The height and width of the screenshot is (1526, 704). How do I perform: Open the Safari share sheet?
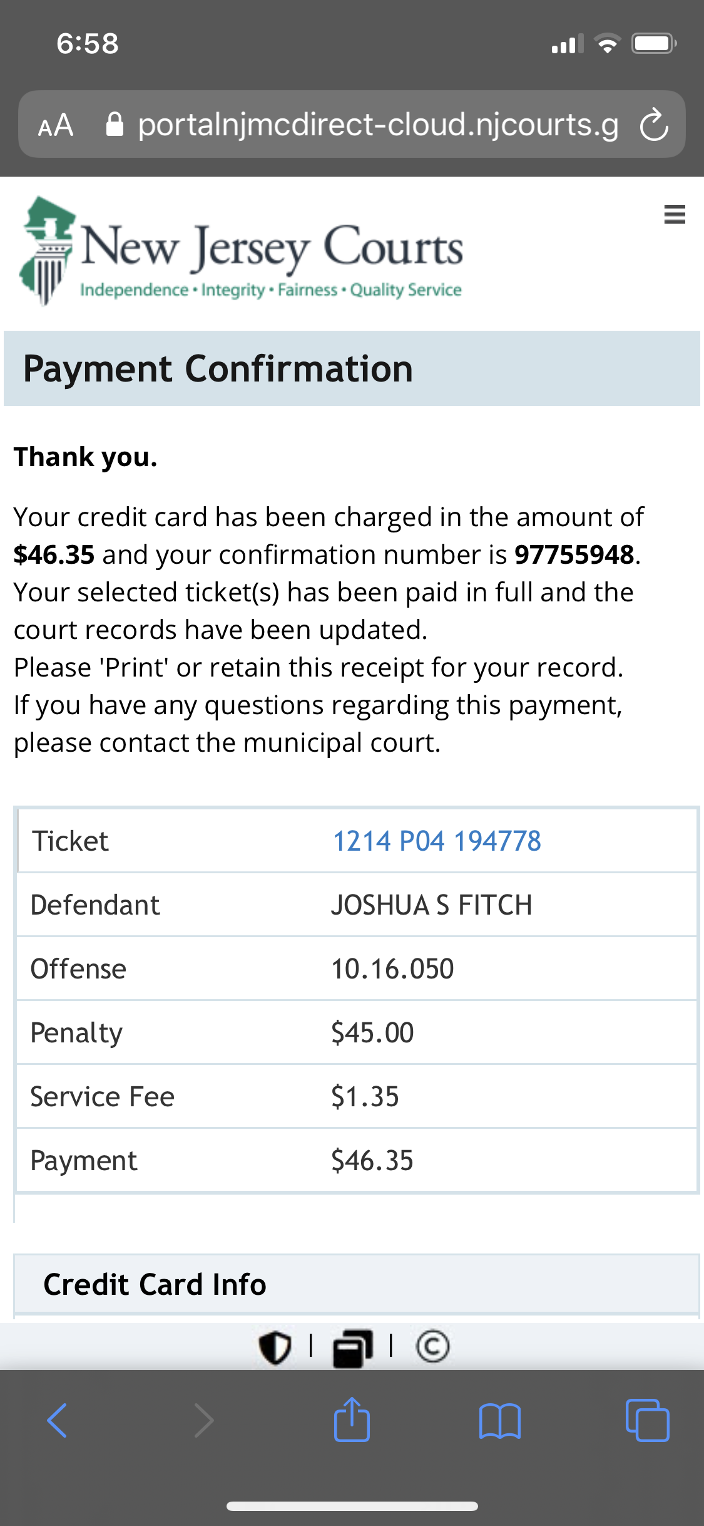(352, 1420)
